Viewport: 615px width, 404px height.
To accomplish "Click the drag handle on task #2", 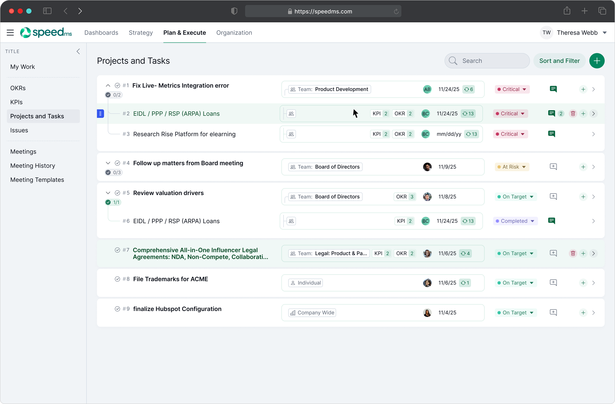I will coord(100,113).
